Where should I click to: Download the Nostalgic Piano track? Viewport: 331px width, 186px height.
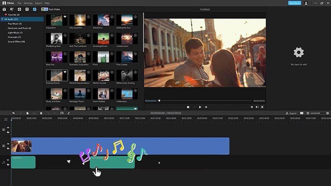pos(89,91)
